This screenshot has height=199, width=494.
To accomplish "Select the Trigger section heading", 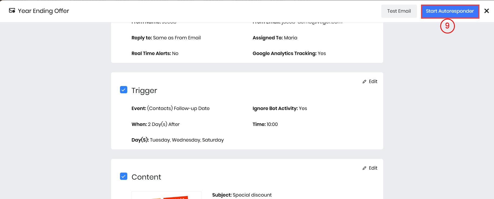I will 144,91.
